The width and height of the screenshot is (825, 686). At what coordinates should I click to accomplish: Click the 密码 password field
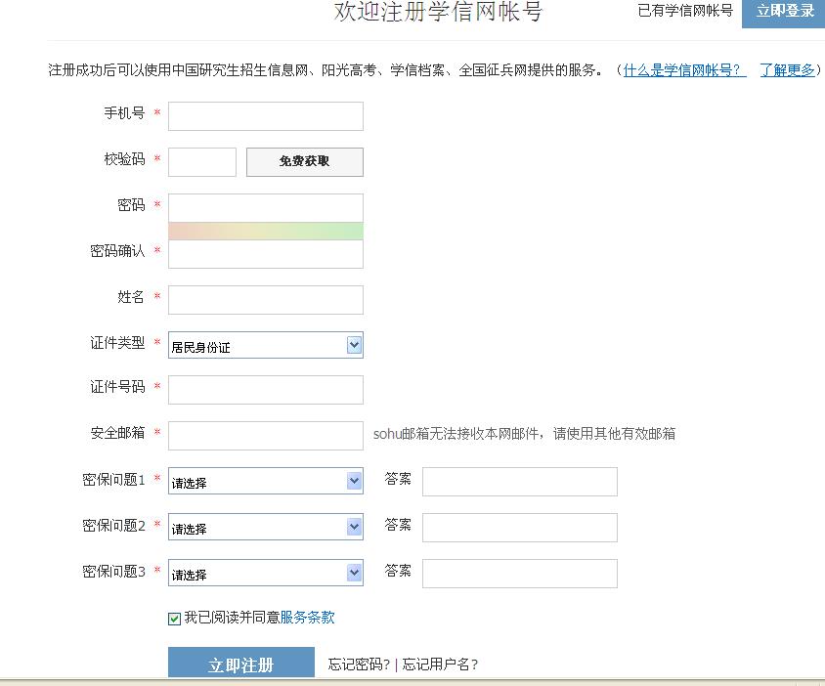pos(266,208)
